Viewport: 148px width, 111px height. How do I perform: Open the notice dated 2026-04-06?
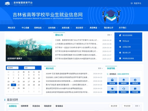pos(76,44)
